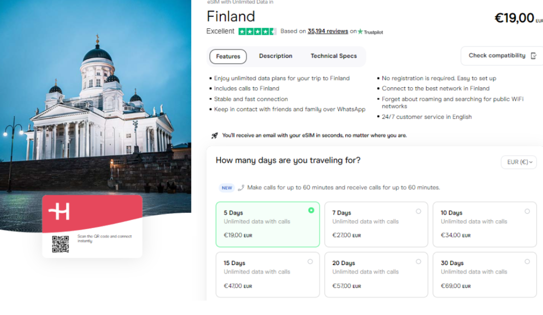Select the 30 Days plan radio

(x=527, y=262)
